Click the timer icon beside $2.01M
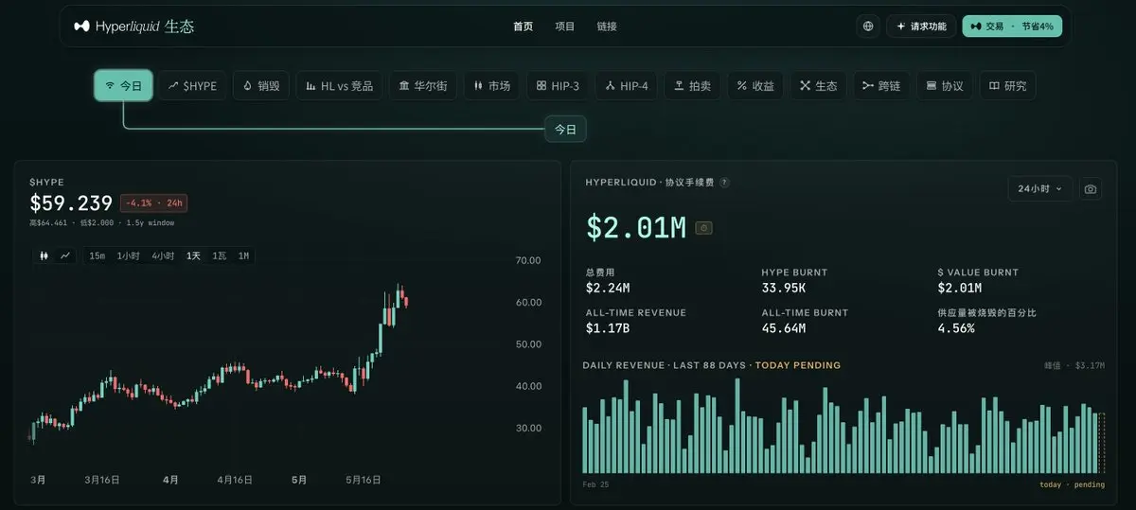1136x510 pixels. (703, 228)
